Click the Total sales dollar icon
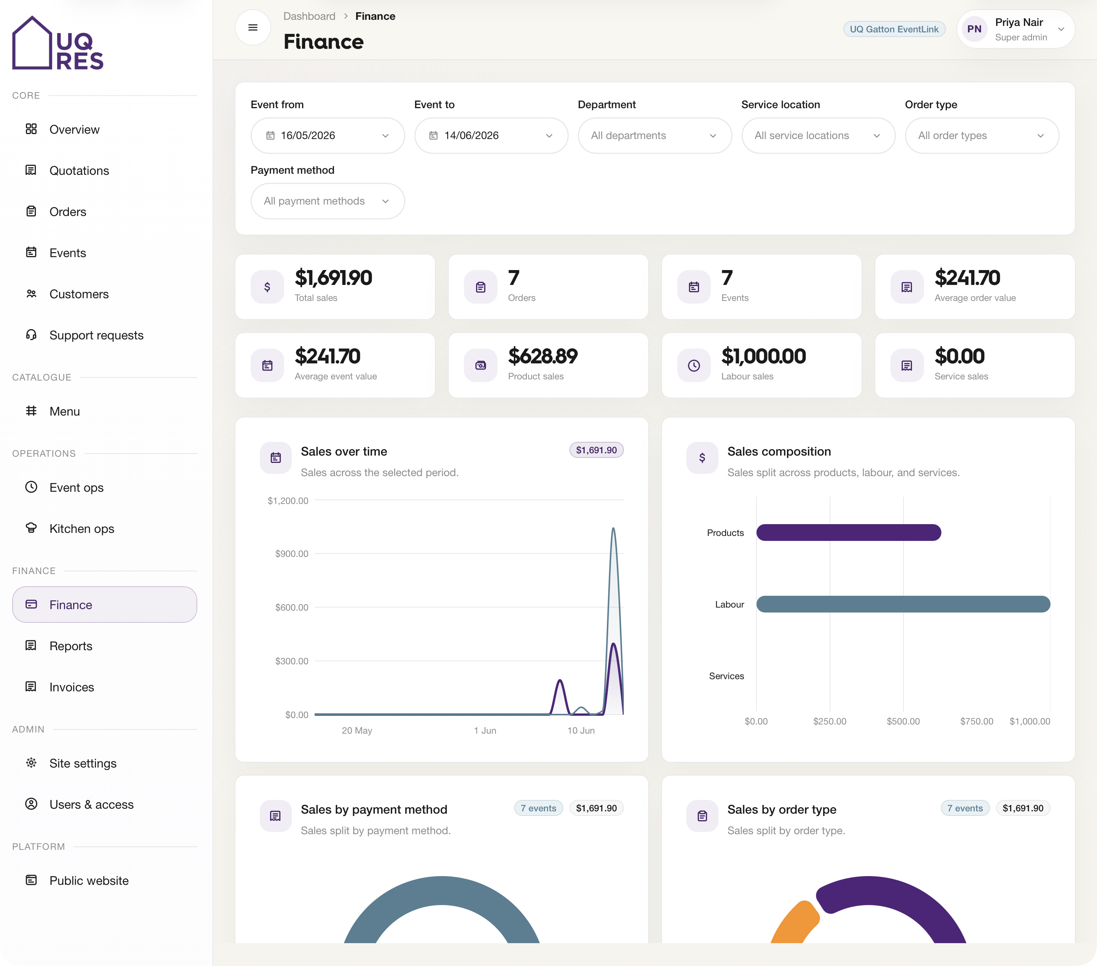The height and width of the screenshot is (966, 1097). [x=267, y=287]
